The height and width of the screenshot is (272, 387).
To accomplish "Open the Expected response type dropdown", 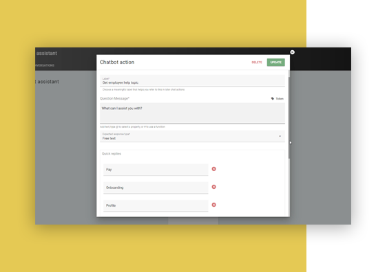I will coord(192,137).
